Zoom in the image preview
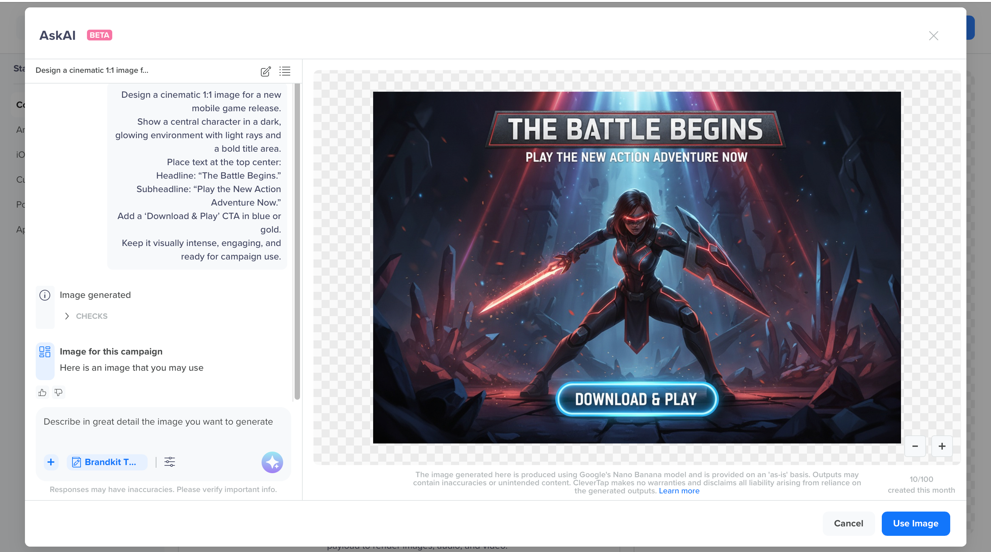Viewport: 991px width, 552px height. coord(942,446)
